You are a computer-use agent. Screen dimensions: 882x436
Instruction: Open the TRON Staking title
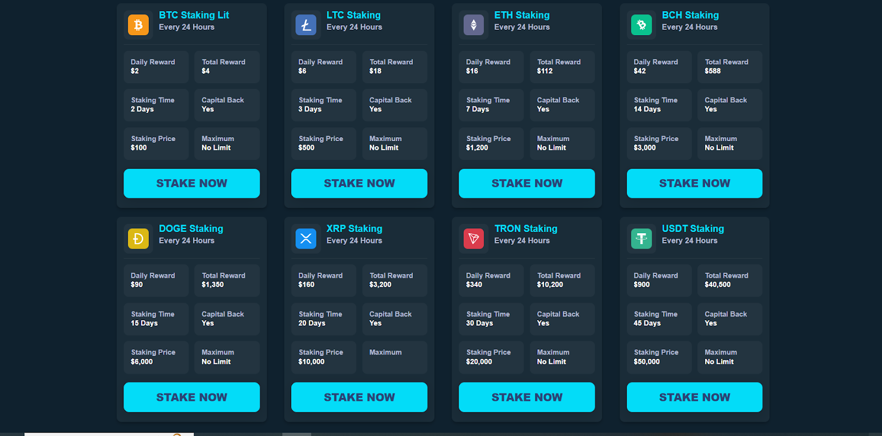[x=526, y=229]
